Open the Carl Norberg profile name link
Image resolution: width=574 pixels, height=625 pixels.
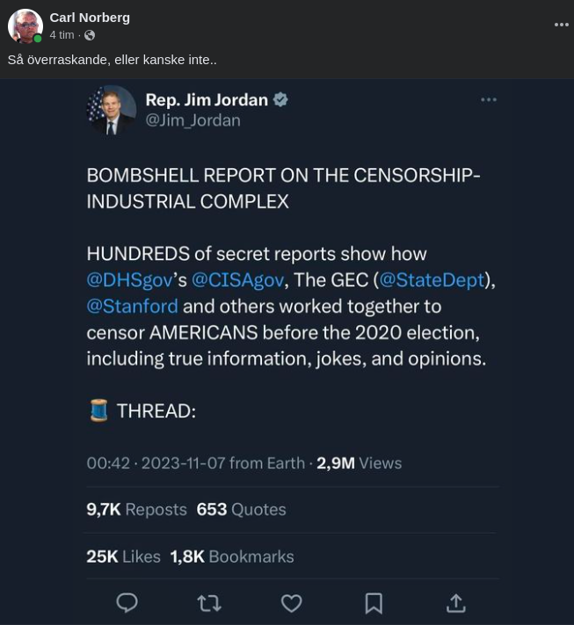pos(90,18)
